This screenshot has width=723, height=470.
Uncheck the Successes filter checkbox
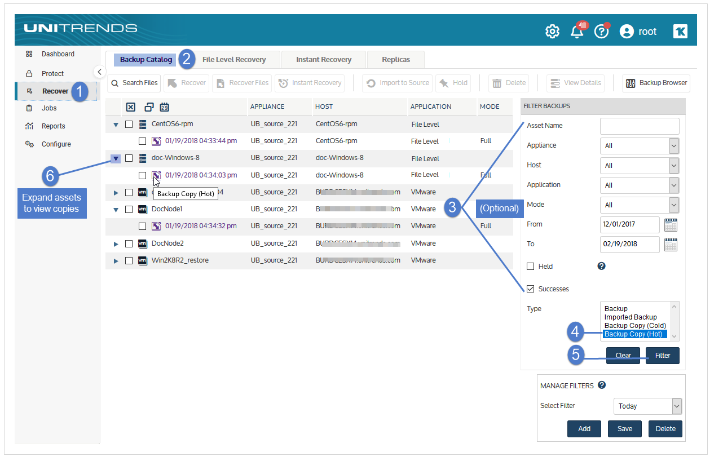530,289
